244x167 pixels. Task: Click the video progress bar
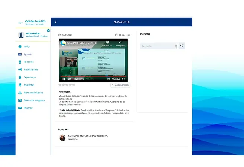pyautogui.click(x=93, y=76)
